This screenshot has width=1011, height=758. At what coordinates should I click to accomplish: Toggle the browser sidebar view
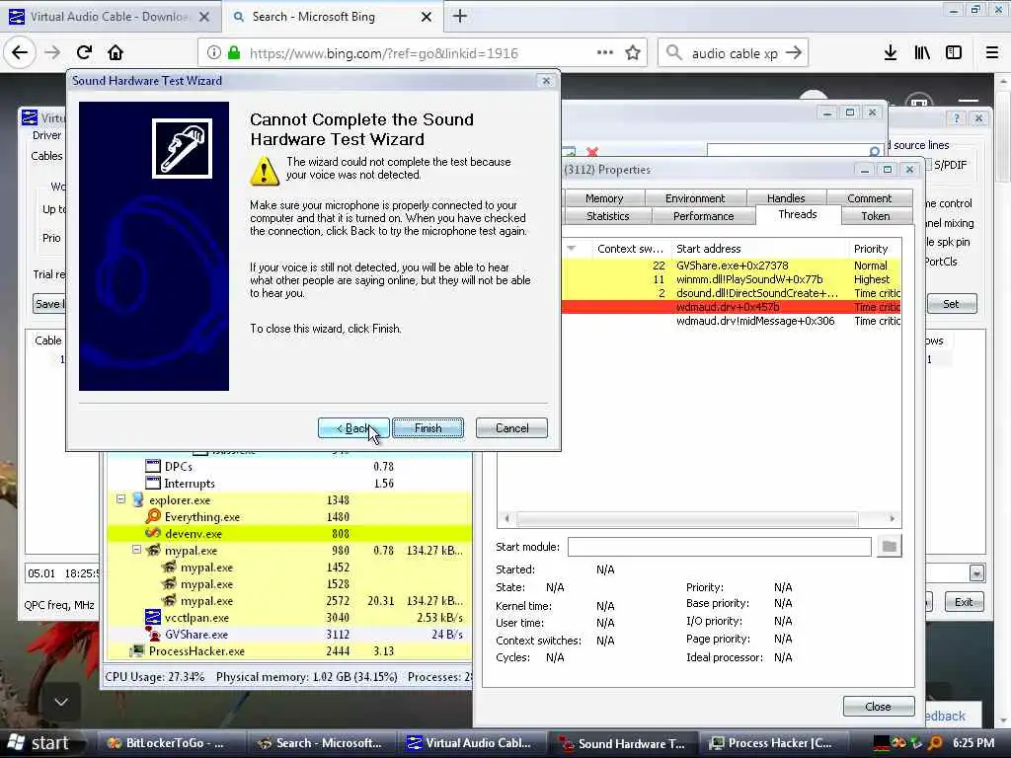[x=954, y=53]
